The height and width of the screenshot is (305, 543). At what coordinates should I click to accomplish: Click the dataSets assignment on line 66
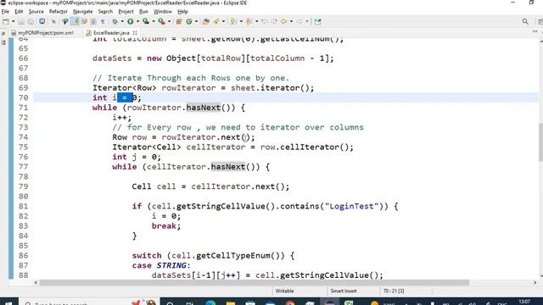click(213, 58)
